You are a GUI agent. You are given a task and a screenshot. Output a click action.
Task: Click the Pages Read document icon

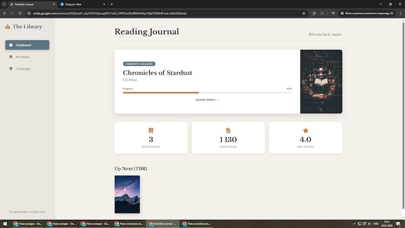[228, 131]
